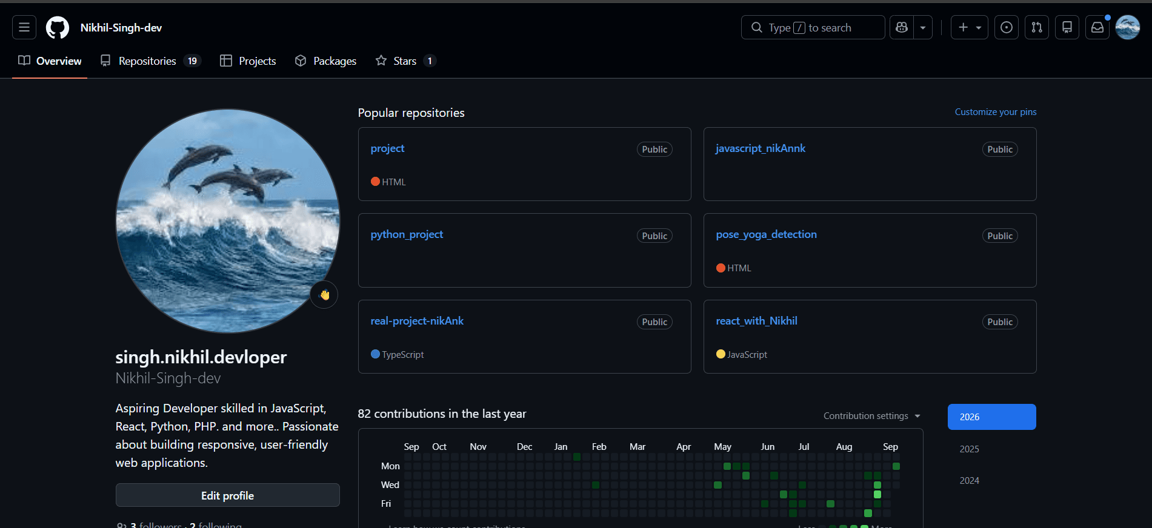Click the Customize your pins link
Screen dimensions: 1152x528
[996, 112]
